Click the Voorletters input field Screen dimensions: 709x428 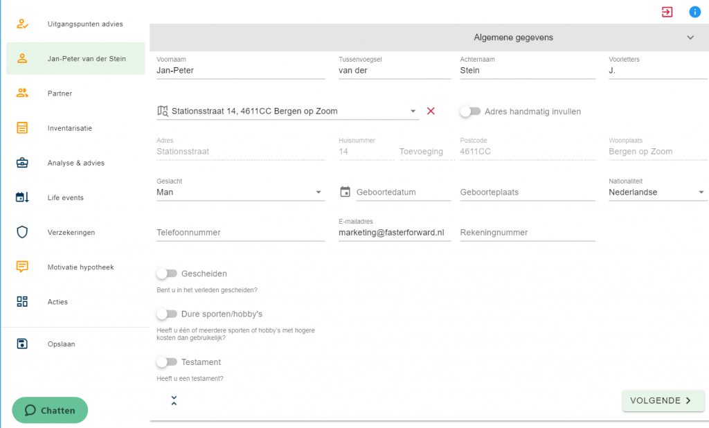tap(658, 71)
